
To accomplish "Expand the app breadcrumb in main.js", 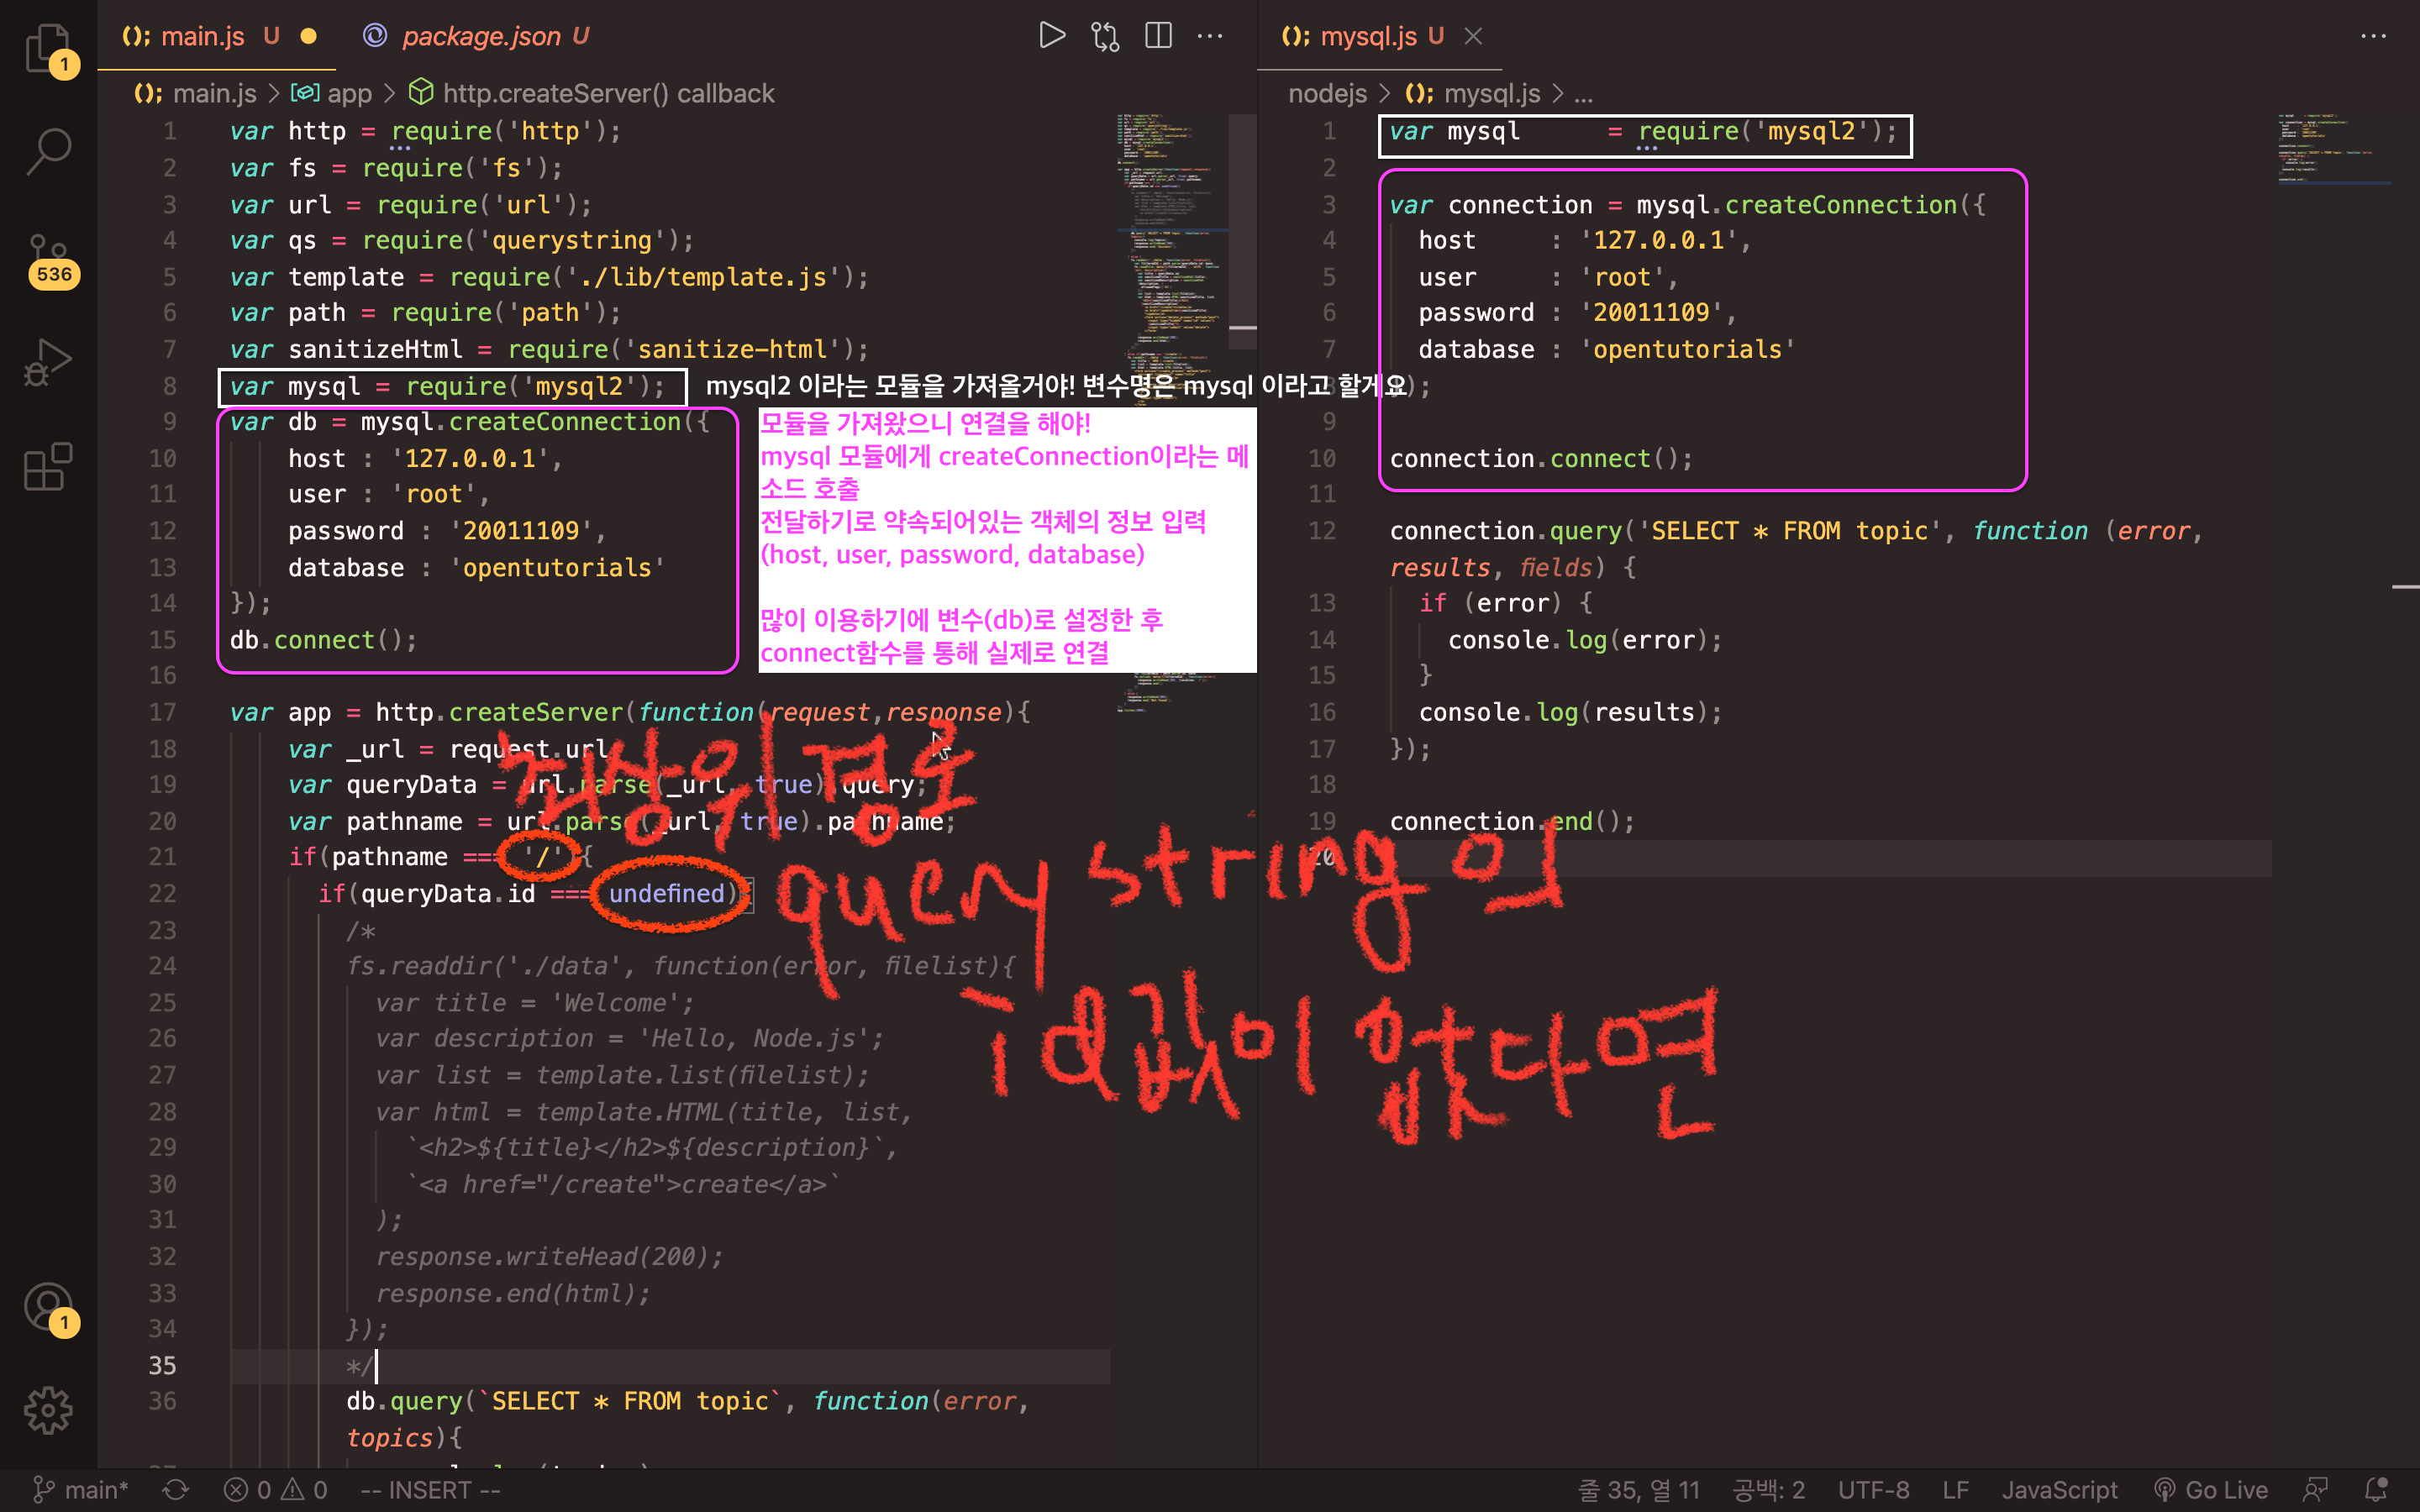I will (348, 93).
